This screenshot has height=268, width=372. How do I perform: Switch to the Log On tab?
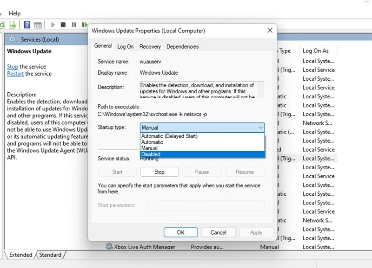pyautogui.click(x=125, y=46)
